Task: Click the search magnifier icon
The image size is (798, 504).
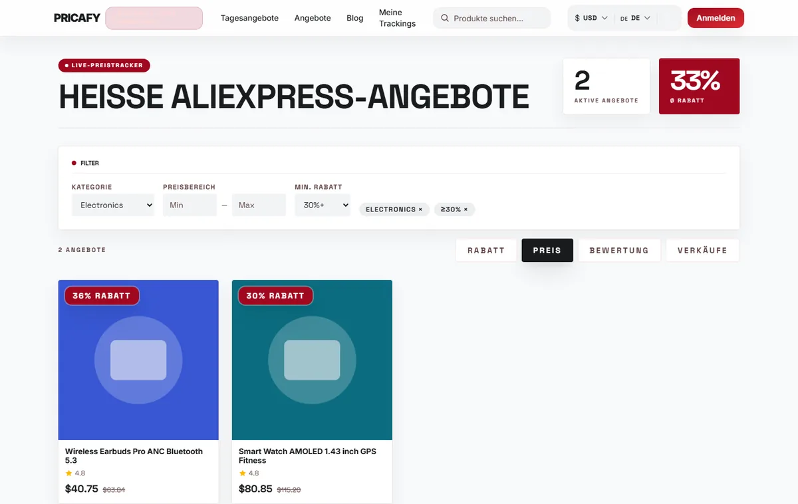Action: [x=445, y=19]
